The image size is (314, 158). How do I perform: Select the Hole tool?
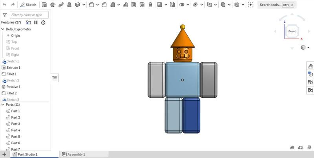coord(142,5)
